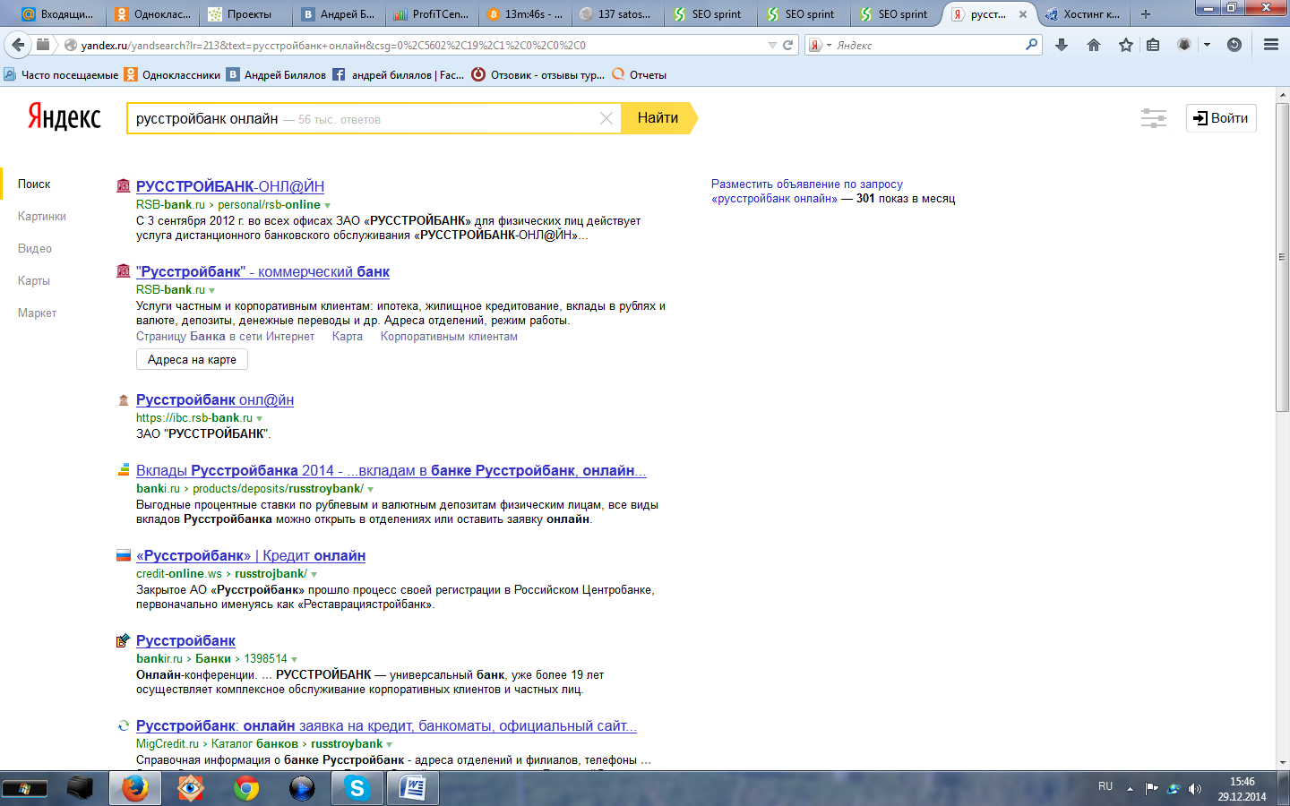Go to the home page icon
The width and height of the screenshot is (1290, 806).
(1094, 45)
